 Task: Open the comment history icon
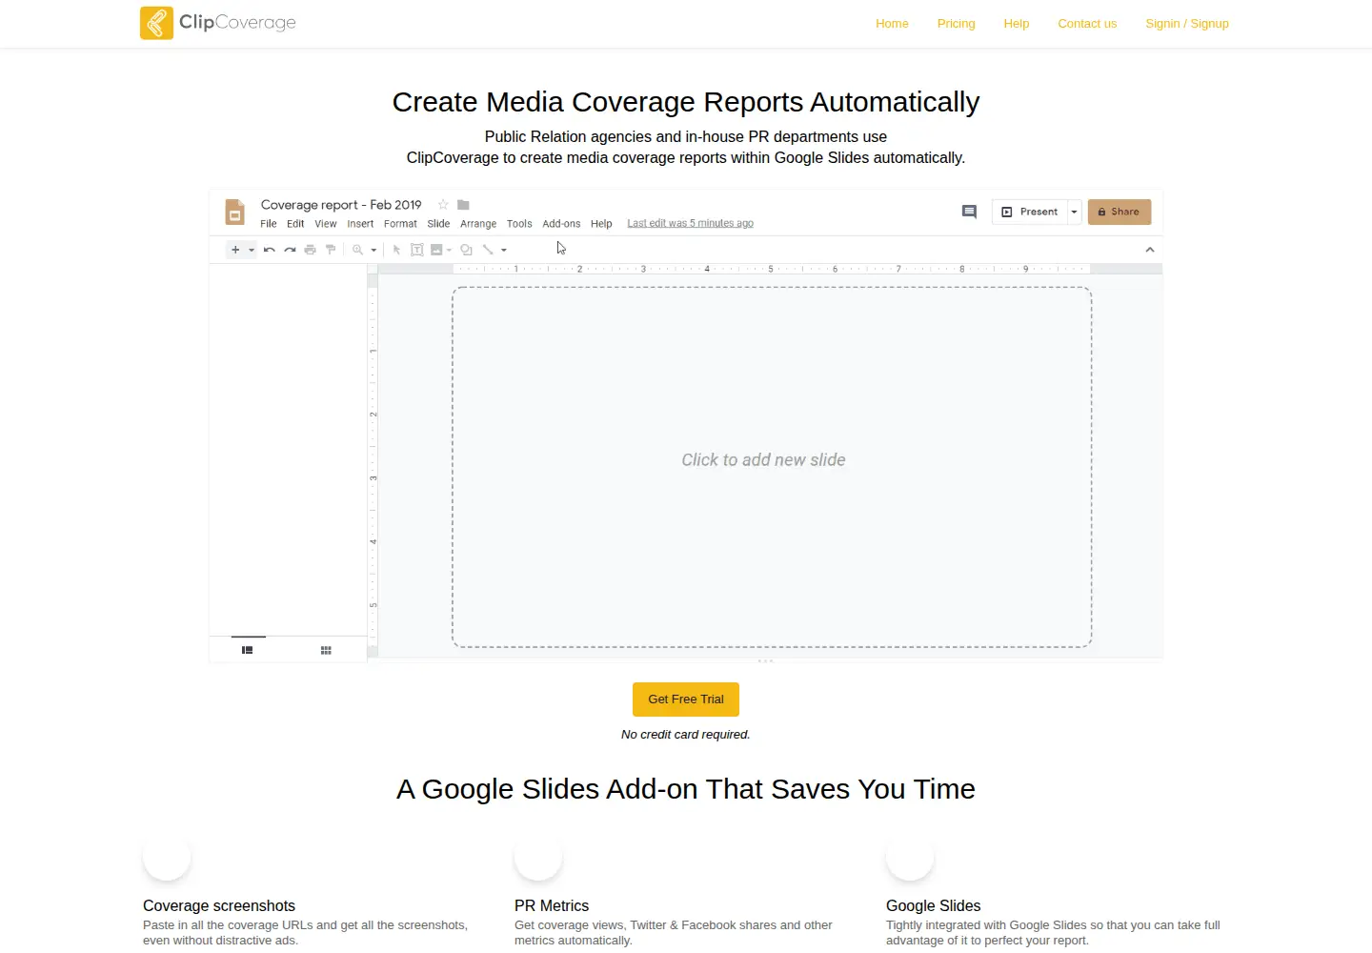coord(969,212)
